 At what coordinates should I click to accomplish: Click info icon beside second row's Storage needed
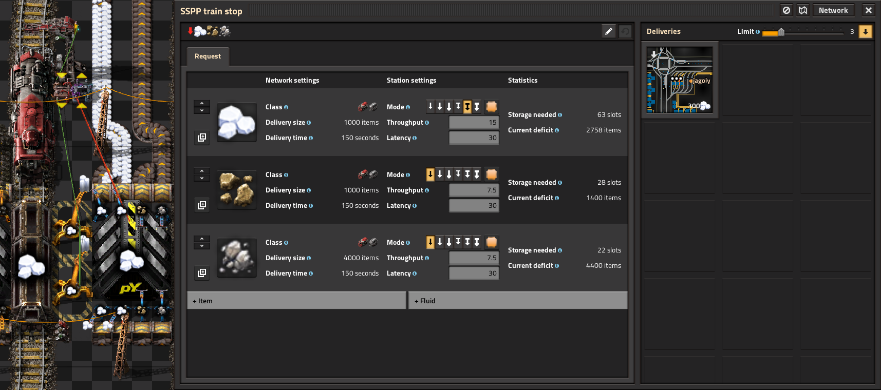point(560,183)
